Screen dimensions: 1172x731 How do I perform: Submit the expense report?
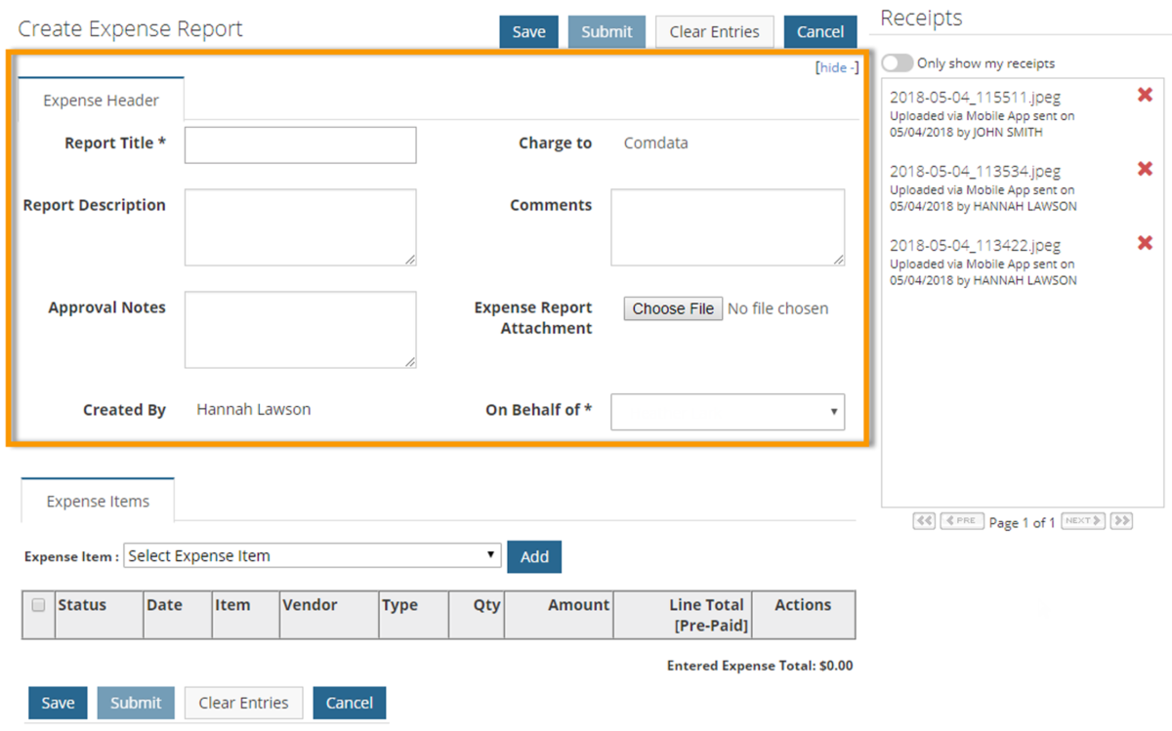click(607, 31)
